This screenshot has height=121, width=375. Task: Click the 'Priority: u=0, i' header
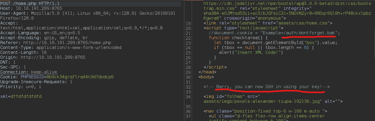(x=21, y=87)
